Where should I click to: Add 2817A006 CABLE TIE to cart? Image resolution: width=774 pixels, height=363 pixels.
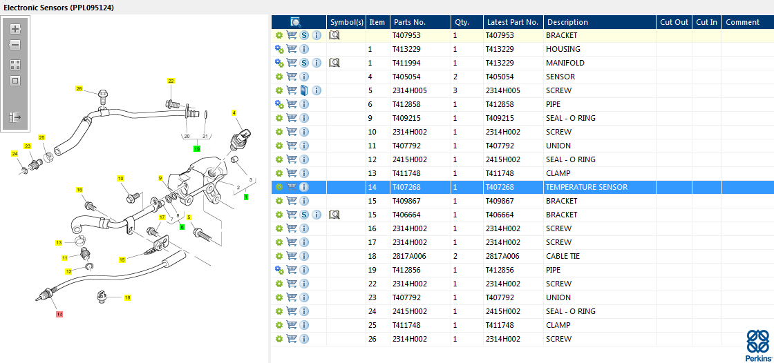click(x=292, y=257)
